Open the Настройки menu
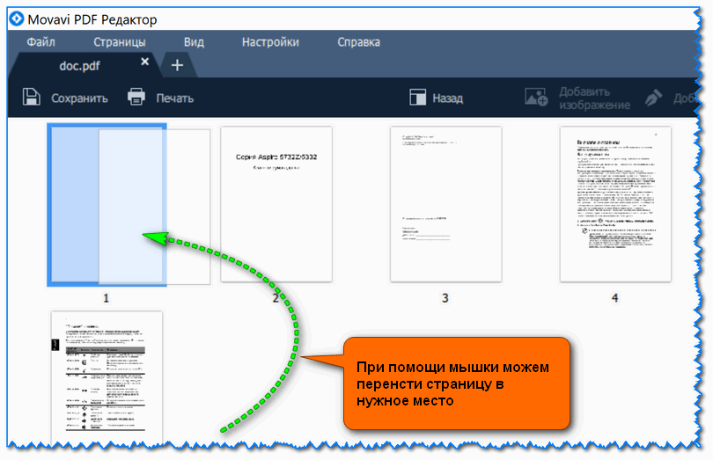 (270, 41)
